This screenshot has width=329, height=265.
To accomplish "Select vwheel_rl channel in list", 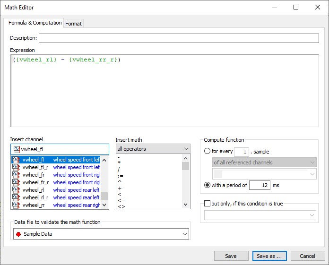I will pos(56,190).
